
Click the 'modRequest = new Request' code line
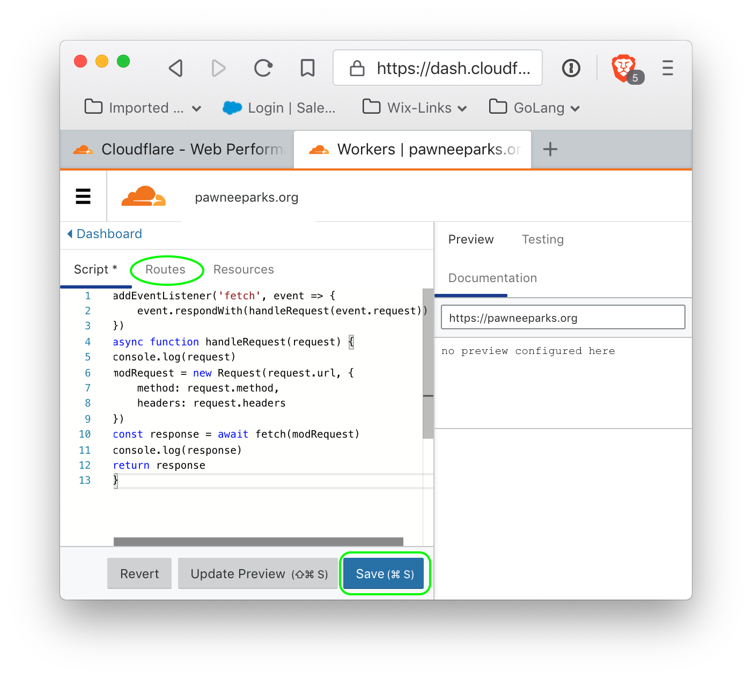click(233, 373)
